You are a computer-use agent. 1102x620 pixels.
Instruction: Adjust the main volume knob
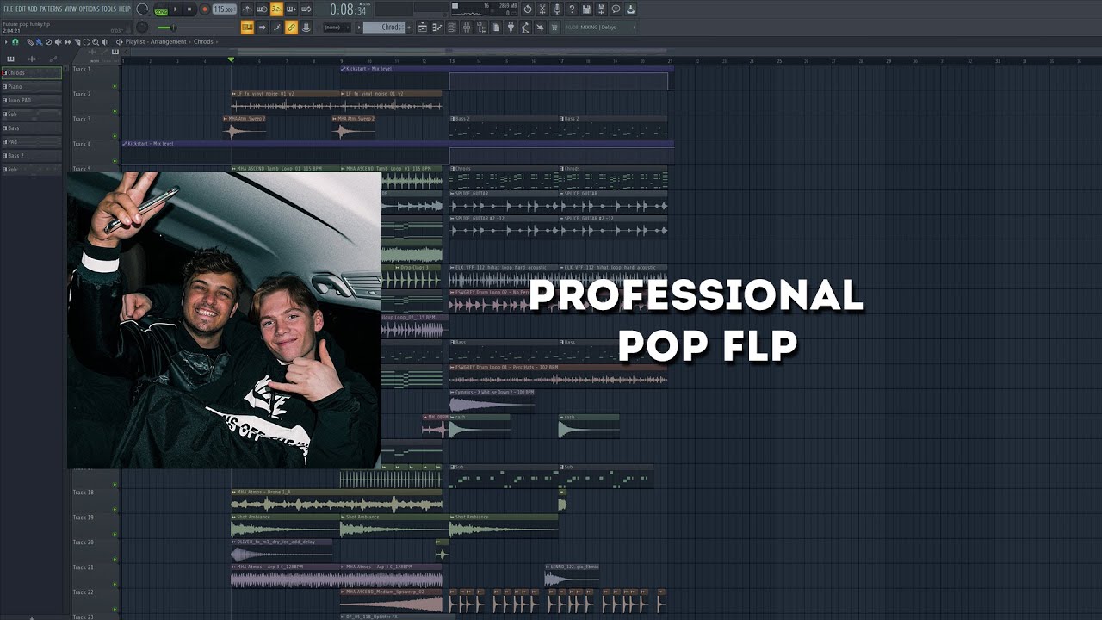pyautogui.click(x=142, y=9)
